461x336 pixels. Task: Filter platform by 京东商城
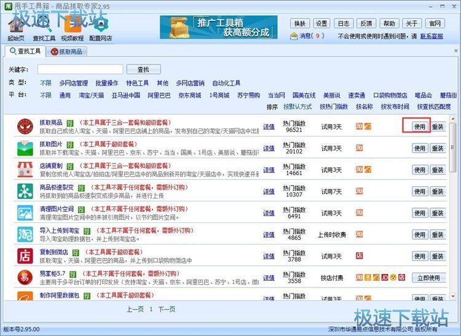(190, 95)
